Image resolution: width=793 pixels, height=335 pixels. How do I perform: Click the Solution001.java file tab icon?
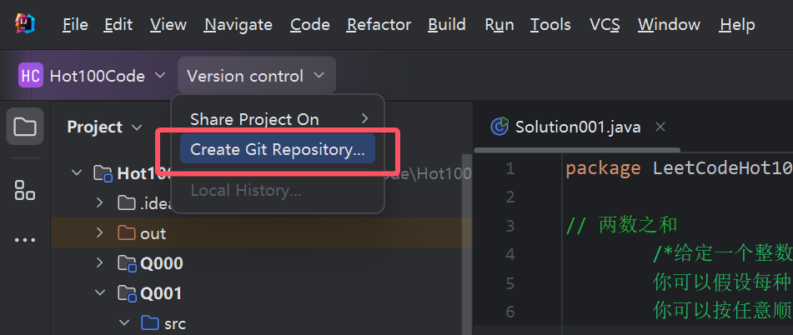pyautogui.click(x=499, y=127)
